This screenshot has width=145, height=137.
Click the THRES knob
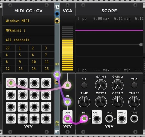(x=134, y=102)
